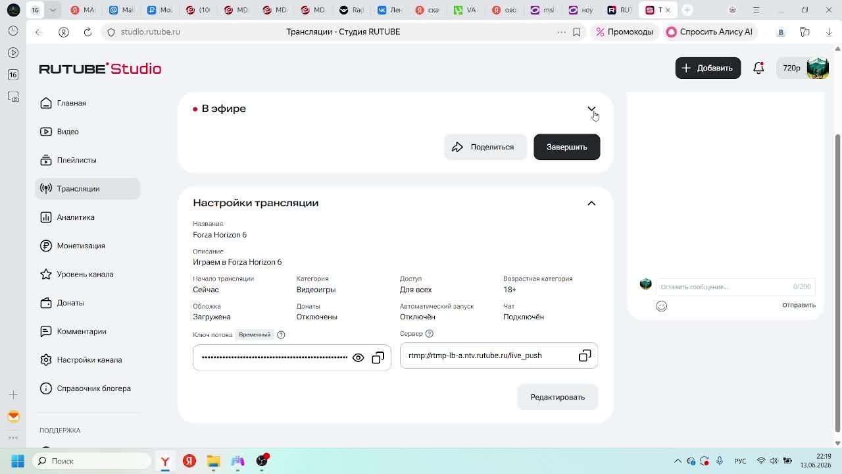
Task: Open the channel avatar menu
Action: pyautogui.click(x=818, y=68)
